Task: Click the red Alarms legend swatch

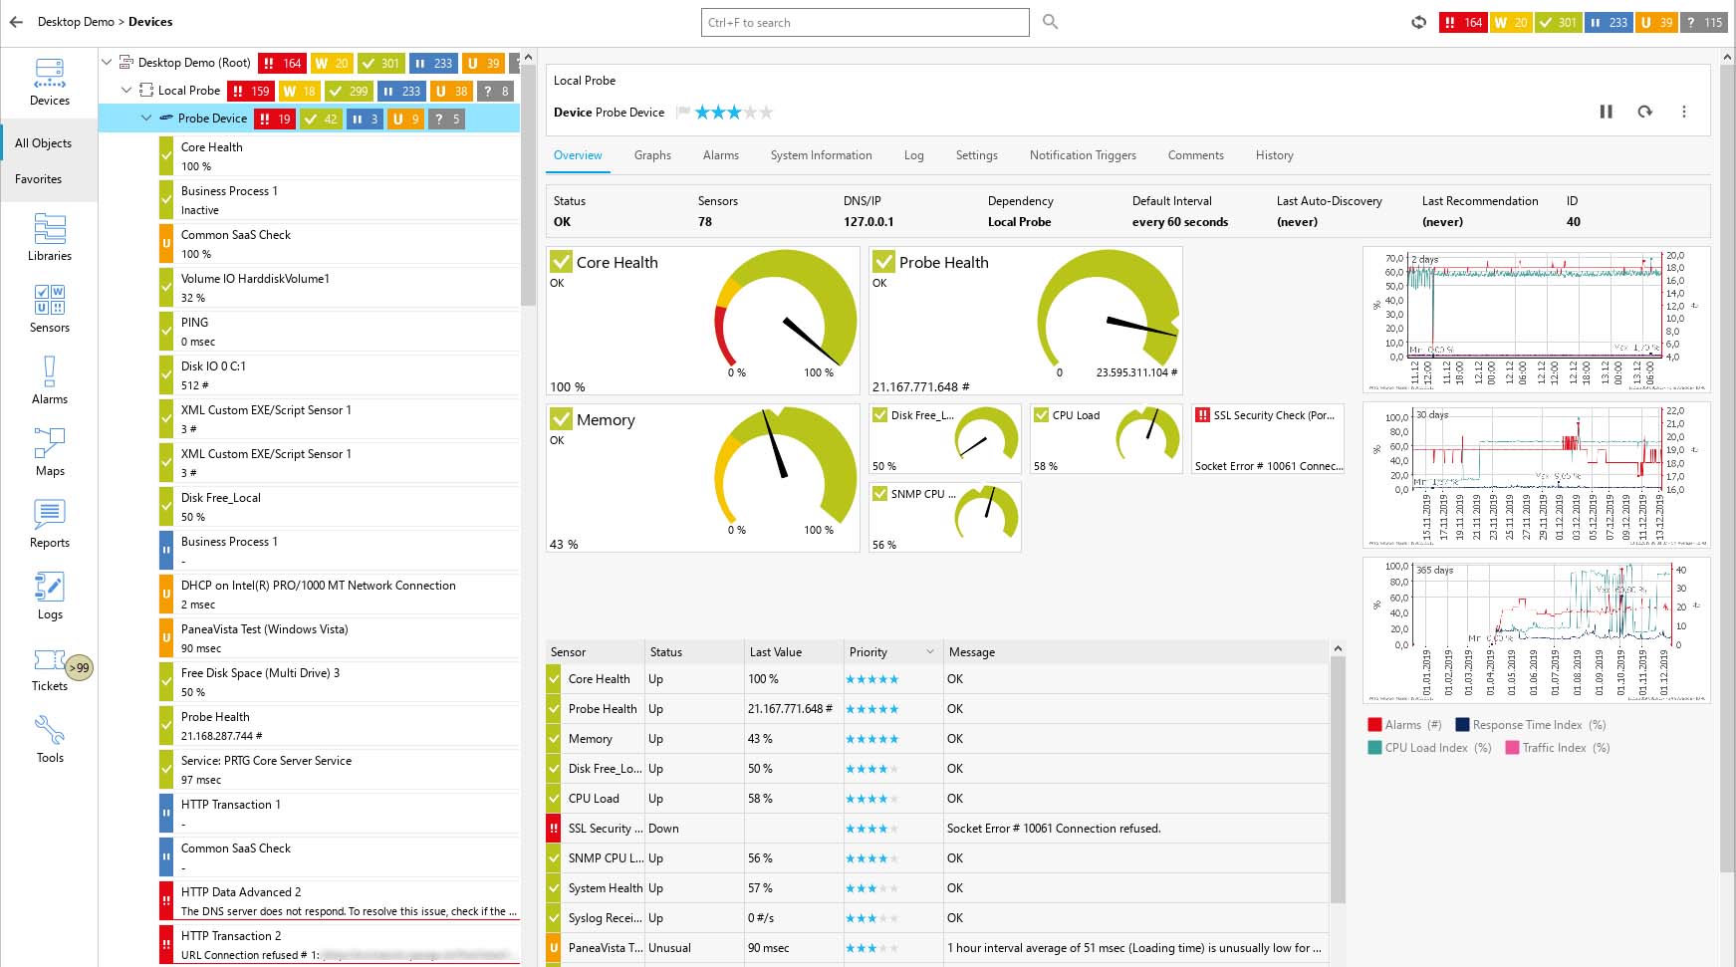Action: coord(1375,724)
